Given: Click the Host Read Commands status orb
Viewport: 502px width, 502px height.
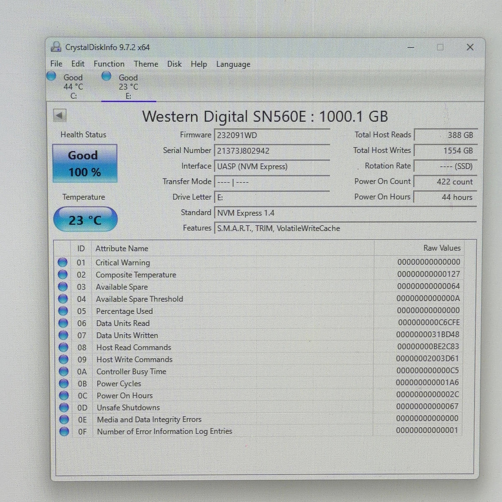Looking at the screenshot, I should [x=64, y=347].
